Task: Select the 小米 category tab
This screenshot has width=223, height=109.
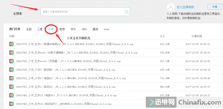Action: pos(51,29)
